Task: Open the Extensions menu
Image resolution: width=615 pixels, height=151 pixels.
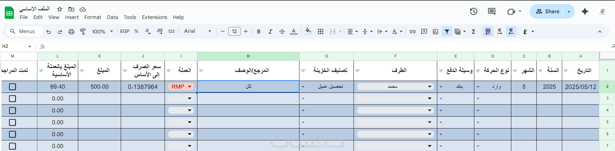Action: tap(155, 17)
